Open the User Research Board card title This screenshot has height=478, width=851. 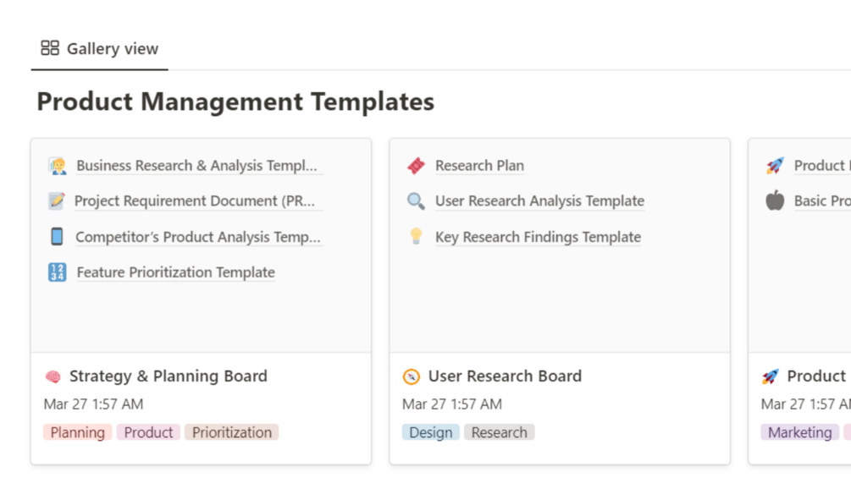point(505,376)
